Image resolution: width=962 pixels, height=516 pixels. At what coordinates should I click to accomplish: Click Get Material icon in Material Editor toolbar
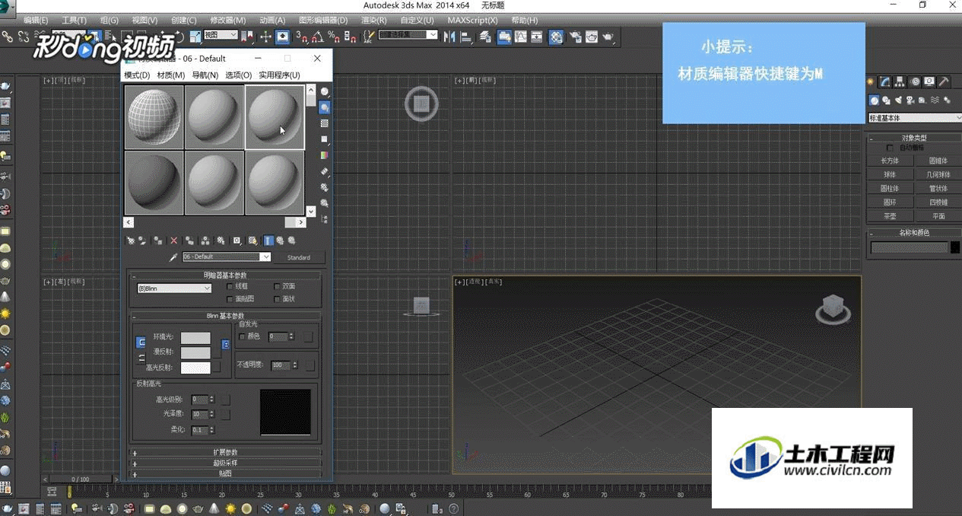click(x=131, y=240)
